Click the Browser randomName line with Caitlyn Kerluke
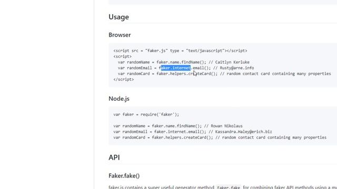 pos(184,62)
